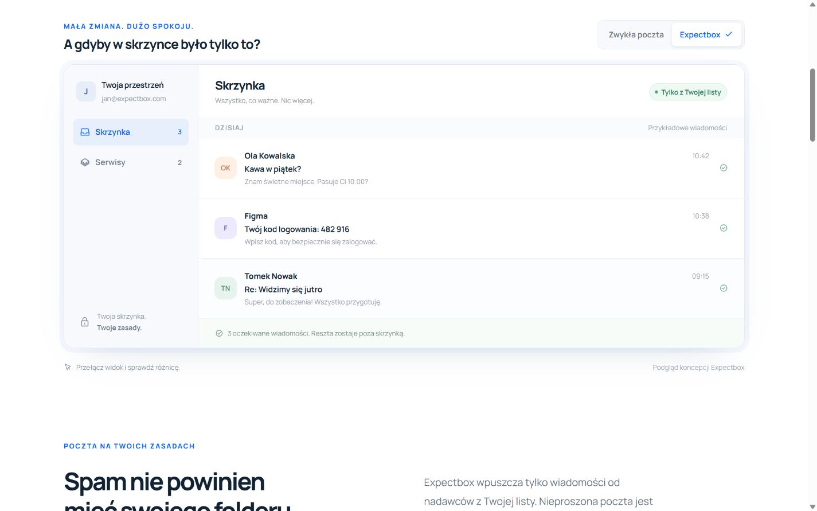Image resolution: width=817 pixels, height=511 pixels.
Task: Click sender name Ola Kowalska
Action: pos(269,156)
